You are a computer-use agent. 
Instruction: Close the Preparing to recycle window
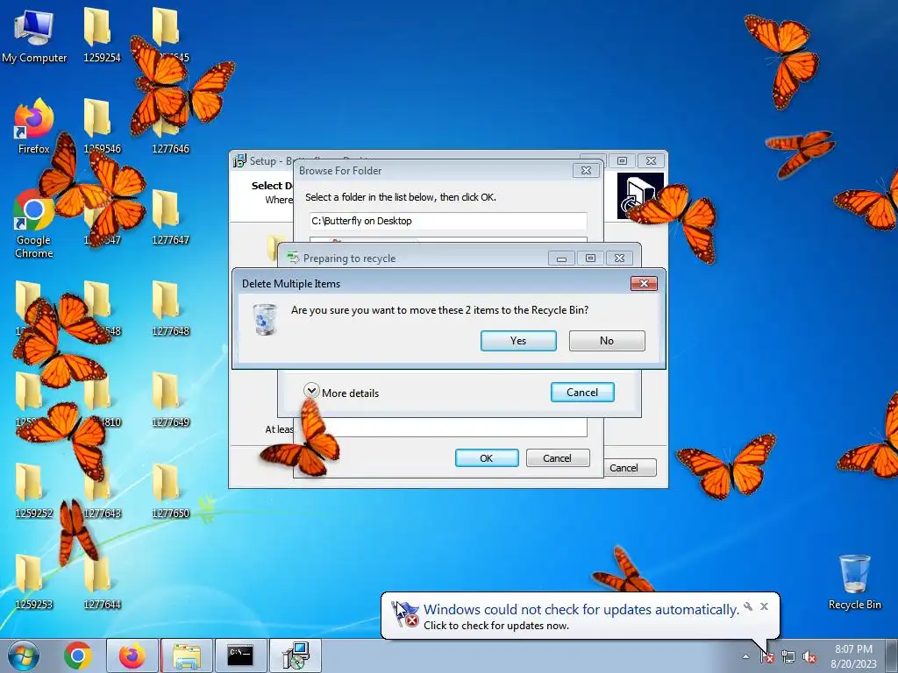click(x=619, y=259)
